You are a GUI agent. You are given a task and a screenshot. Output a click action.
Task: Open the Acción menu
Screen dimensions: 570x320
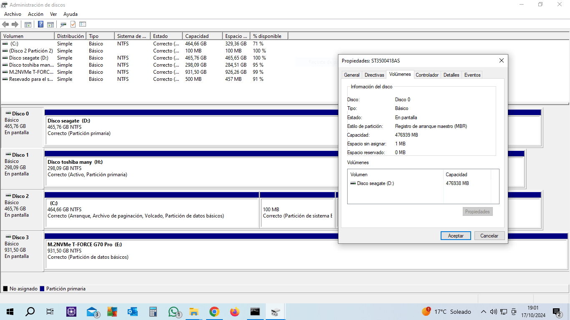pyautogui.click(x=35, y=14)
